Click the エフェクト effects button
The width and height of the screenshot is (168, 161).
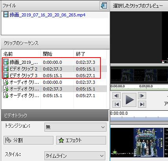point(81,140)
